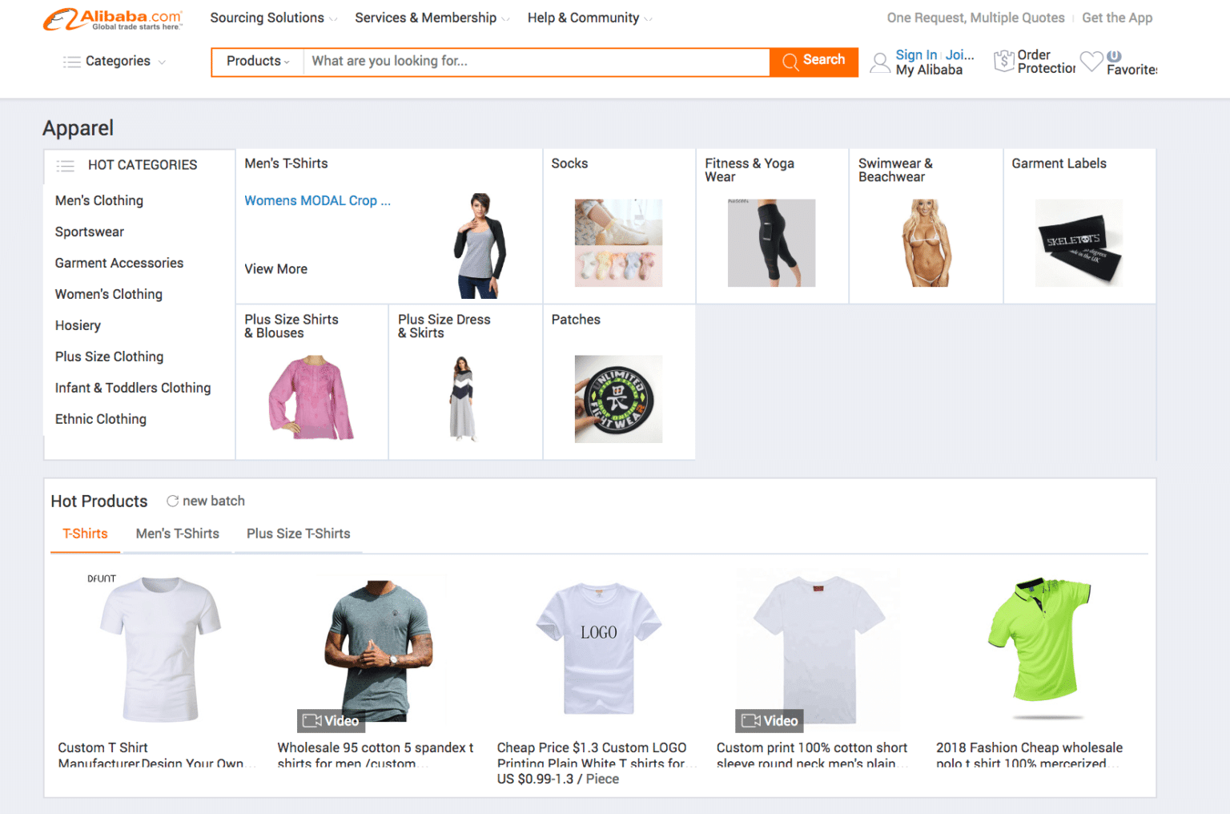Open Order Protection via the shield icon
Viewport: 1230px width, 814px height.
click(1004, 61)
